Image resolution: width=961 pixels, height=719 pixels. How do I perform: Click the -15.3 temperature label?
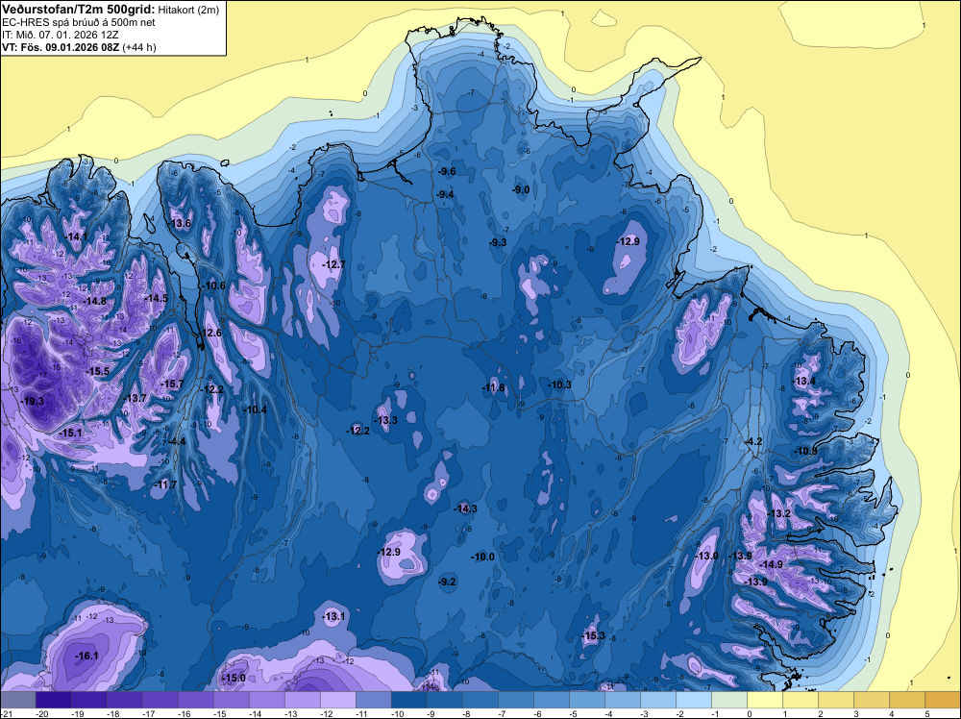point(593,635)
